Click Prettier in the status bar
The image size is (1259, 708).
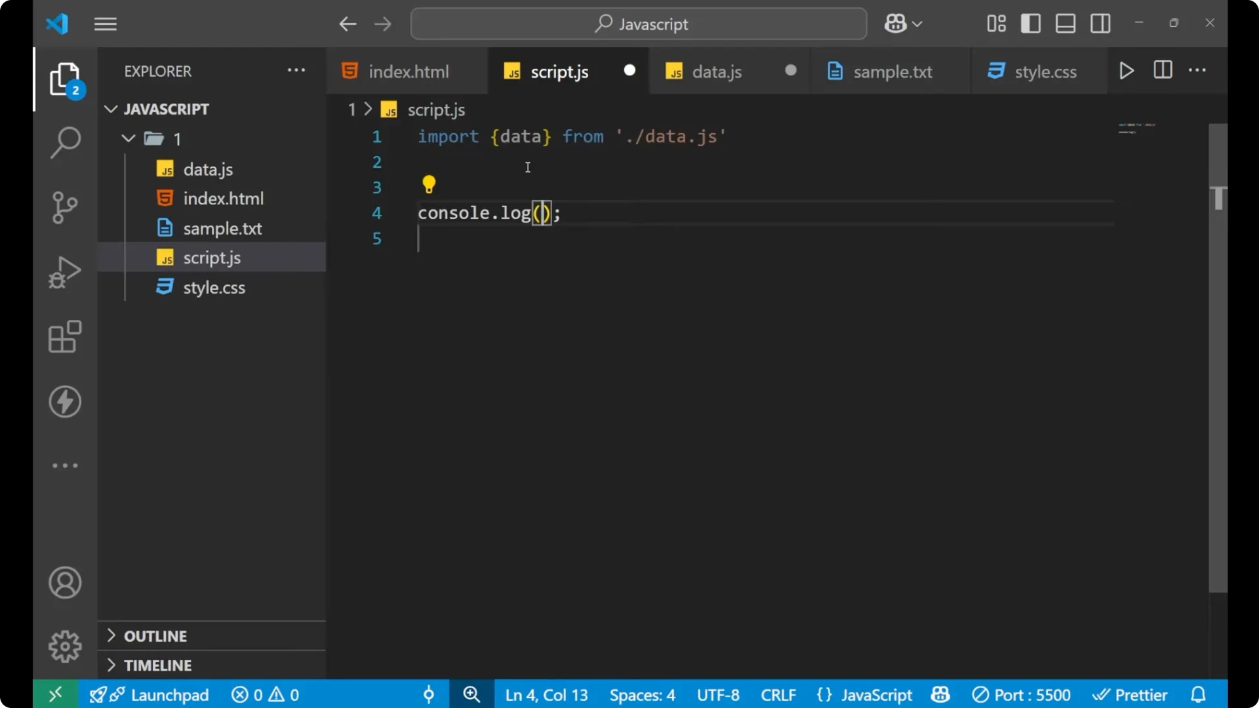1130,694
